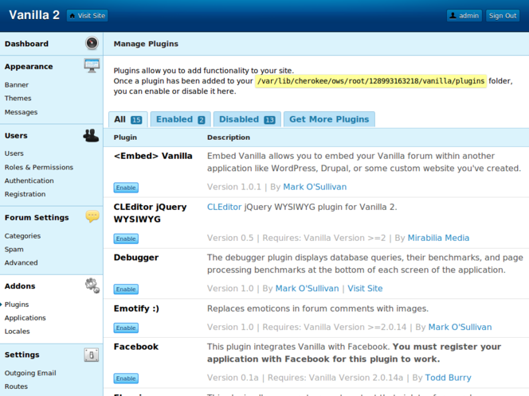Enable the Debugger plugin

point(126,289)
